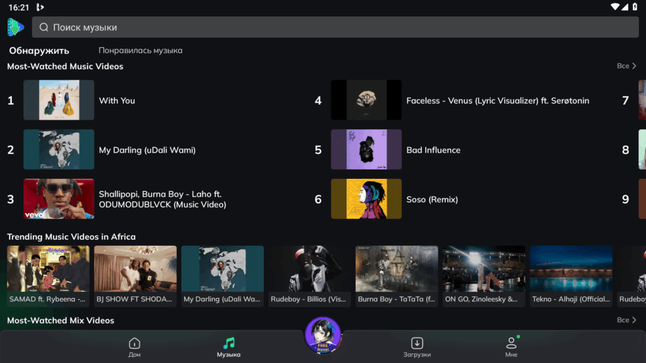
Task: Tap rank number 8
Action: (625, 150)
